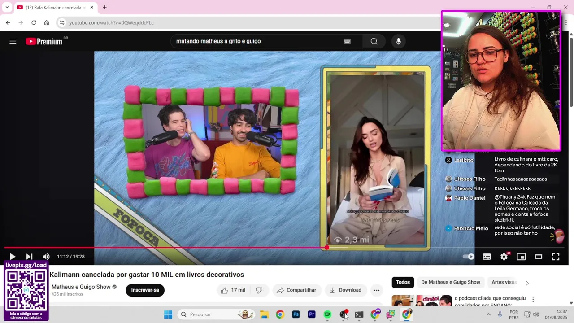Open the suggested podcast cilada thumbnail

[422, 301]
